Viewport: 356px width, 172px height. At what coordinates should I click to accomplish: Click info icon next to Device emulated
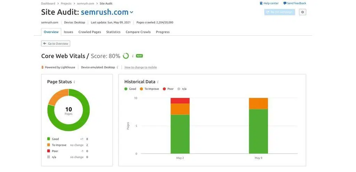(x=118, y=67)
